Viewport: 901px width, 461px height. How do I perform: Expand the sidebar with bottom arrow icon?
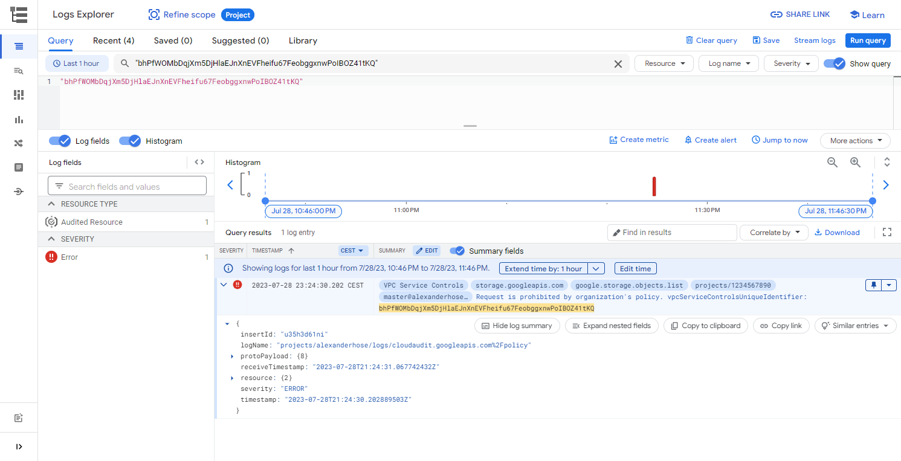click(19, 446)
